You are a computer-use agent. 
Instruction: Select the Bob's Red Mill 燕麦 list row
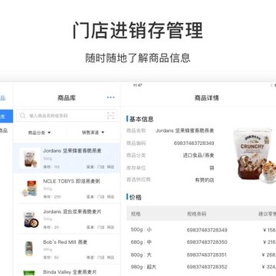click(67, 249)
